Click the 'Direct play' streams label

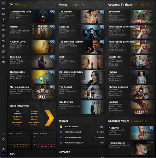point(34,111)
